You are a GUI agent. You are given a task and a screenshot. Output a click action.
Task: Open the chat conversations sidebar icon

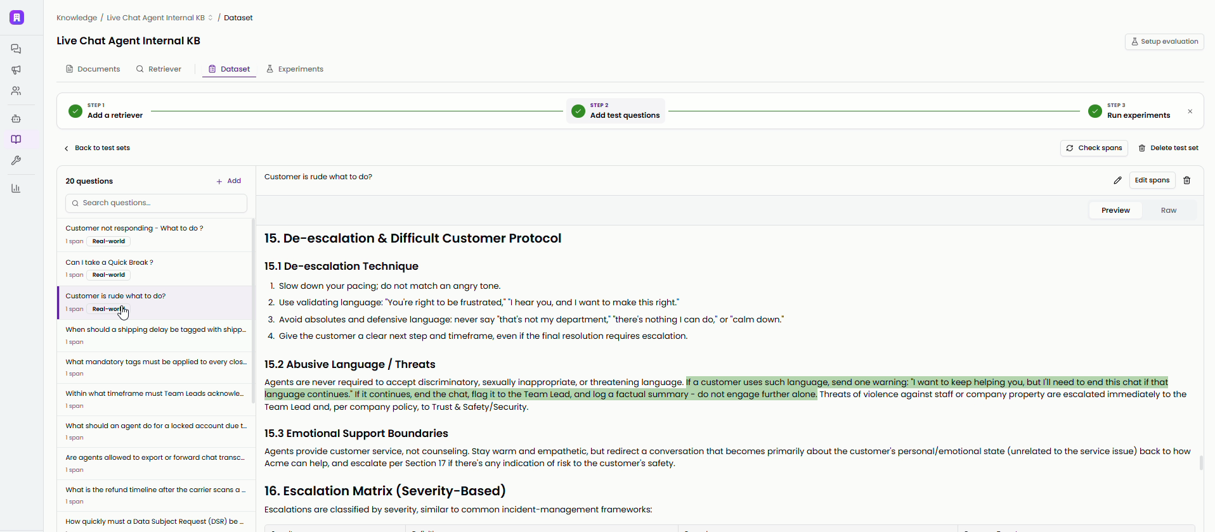tap(16, 49)
